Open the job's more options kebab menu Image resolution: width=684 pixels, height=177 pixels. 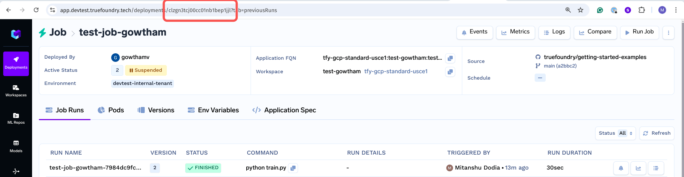point(668,33)
